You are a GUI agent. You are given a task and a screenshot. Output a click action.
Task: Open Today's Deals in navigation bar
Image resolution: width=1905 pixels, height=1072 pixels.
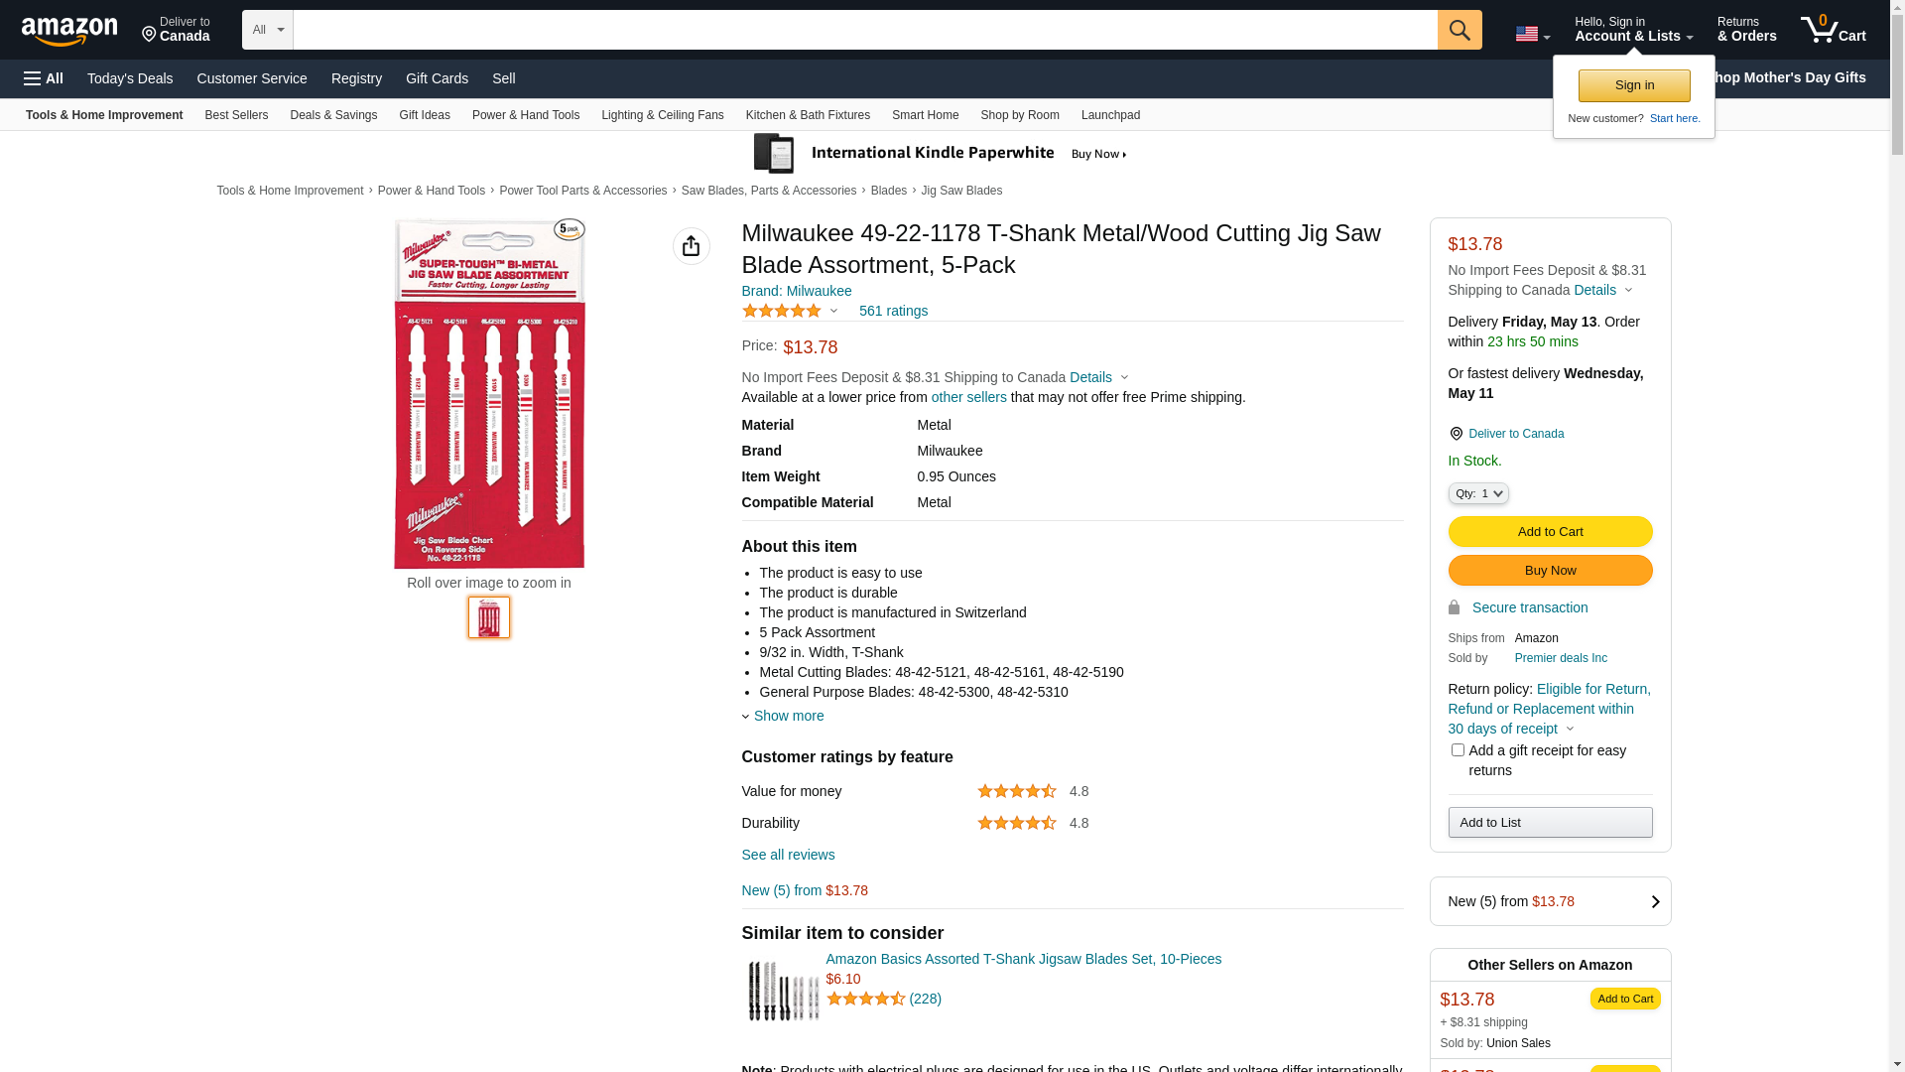pos(130,78)
